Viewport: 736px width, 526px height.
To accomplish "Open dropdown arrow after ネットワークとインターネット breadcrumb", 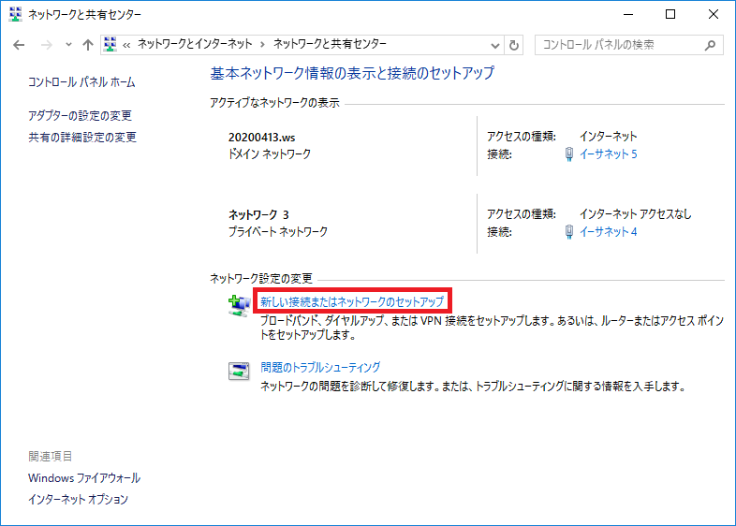I will (x=262, y=45).
